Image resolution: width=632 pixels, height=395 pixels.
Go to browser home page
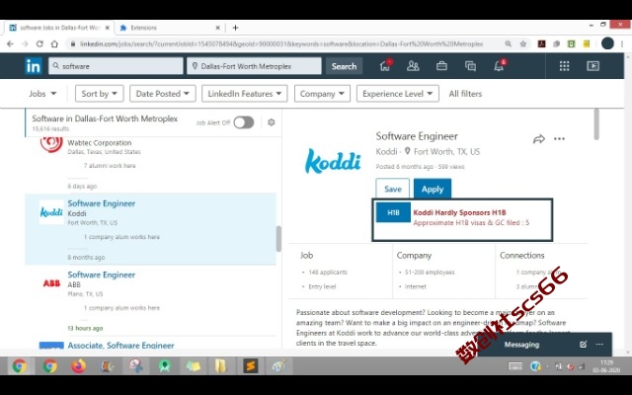coord(54,43)
